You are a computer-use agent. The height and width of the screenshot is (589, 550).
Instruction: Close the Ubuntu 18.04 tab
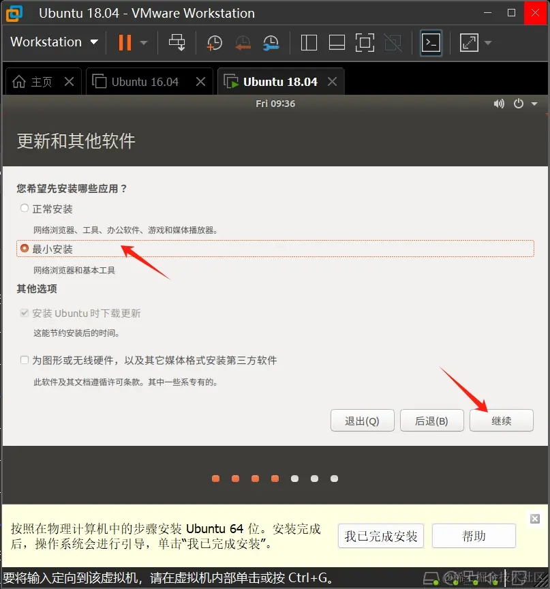(x=333, y=82)
